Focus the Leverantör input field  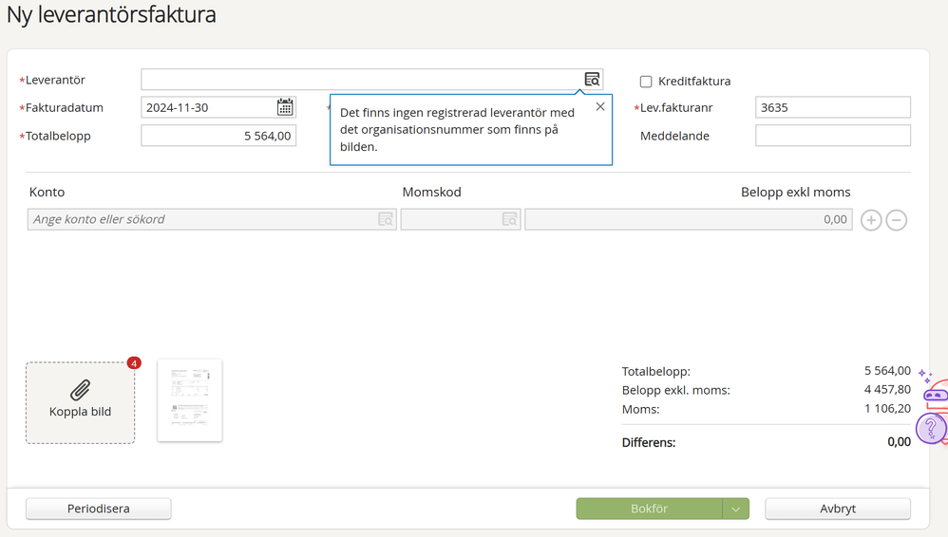pos(361,80)
